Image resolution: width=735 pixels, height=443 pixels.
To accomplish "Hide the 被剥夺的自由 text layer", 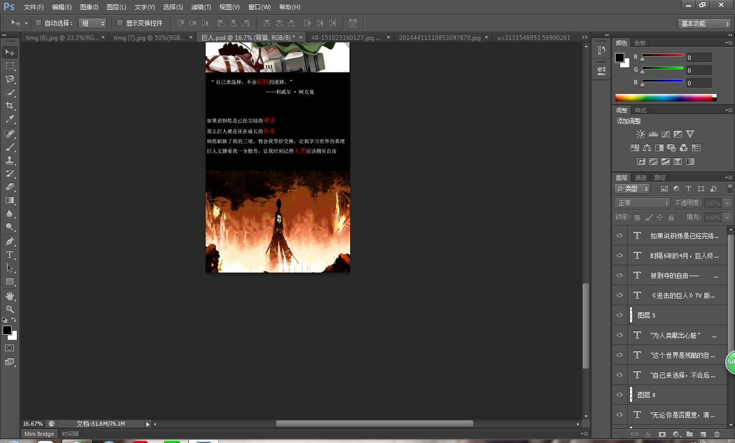I will [620, 276].
